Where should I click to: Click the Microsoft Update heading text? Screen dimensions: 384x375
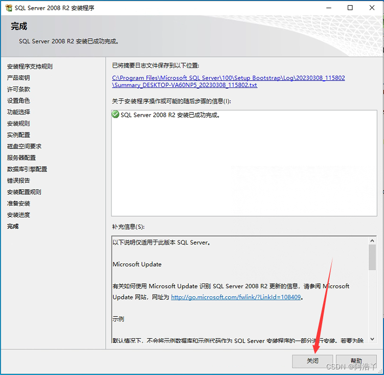pos(137,264)
